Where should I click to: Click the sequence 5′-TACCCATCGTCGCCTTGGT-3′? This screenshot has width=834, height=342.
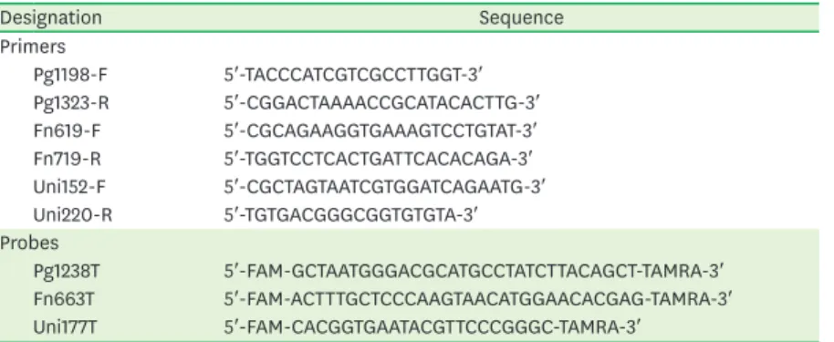pos(352,75)
